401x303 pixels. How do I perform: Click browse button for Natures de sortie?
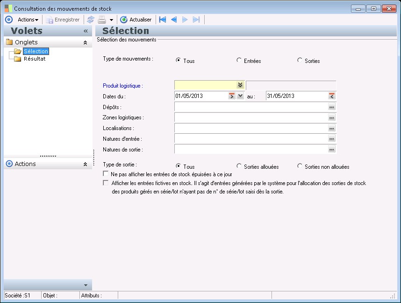pyautogui.click(x=332, y=150)
